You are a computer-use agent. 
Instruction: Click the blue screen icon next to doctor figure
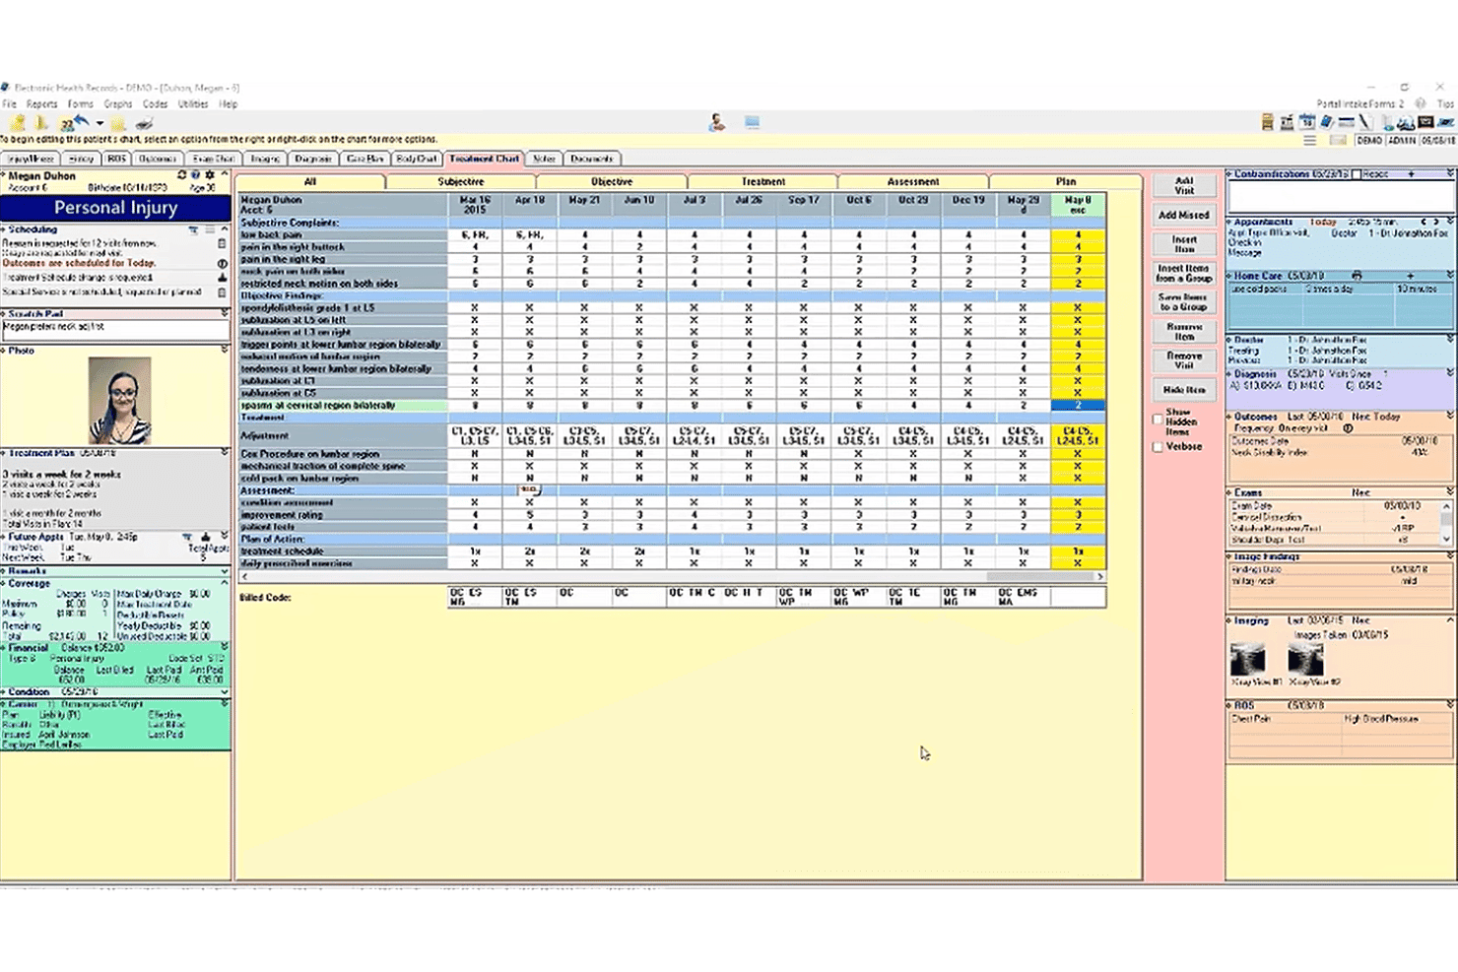752,122
